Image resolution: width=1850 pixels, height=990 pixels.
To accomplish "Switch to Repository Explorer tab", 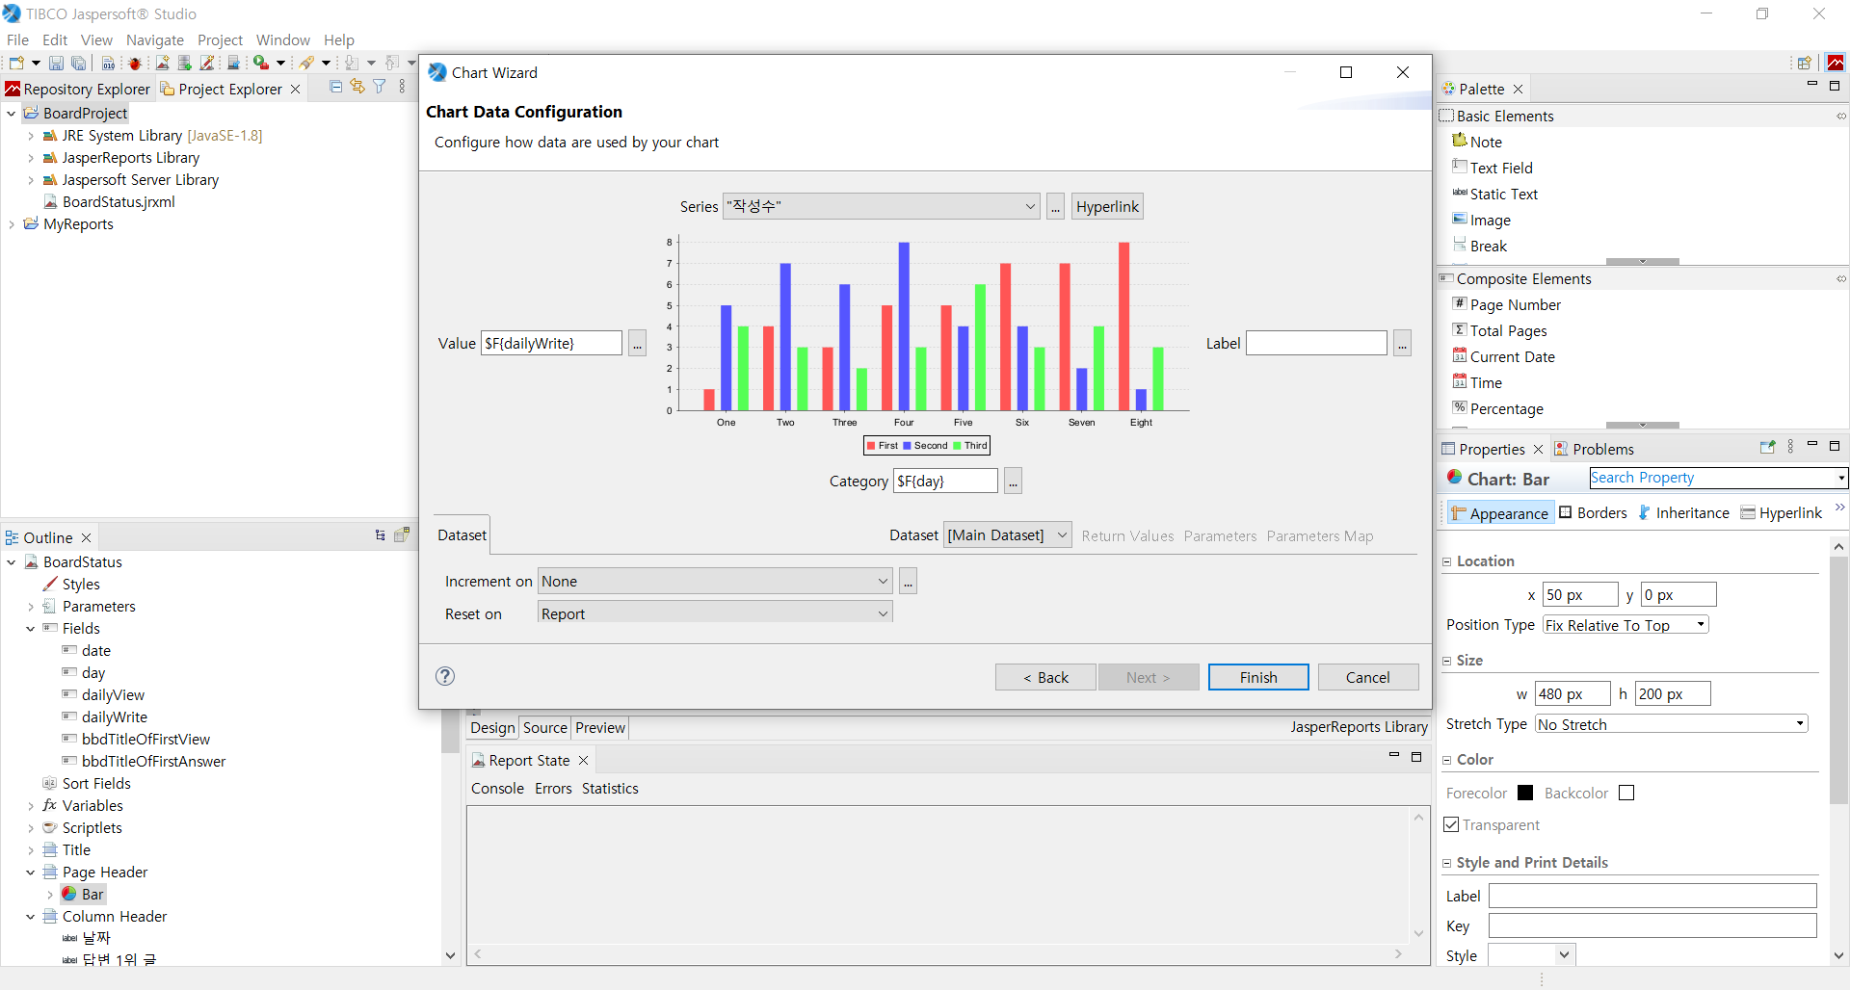I will pyautogui.click(x=78, y=89).
